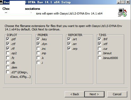Uncheck the .thf T/HIS extension
Image resolution: width=131 pixels, height=100 pixels.
tap(99, 39)
